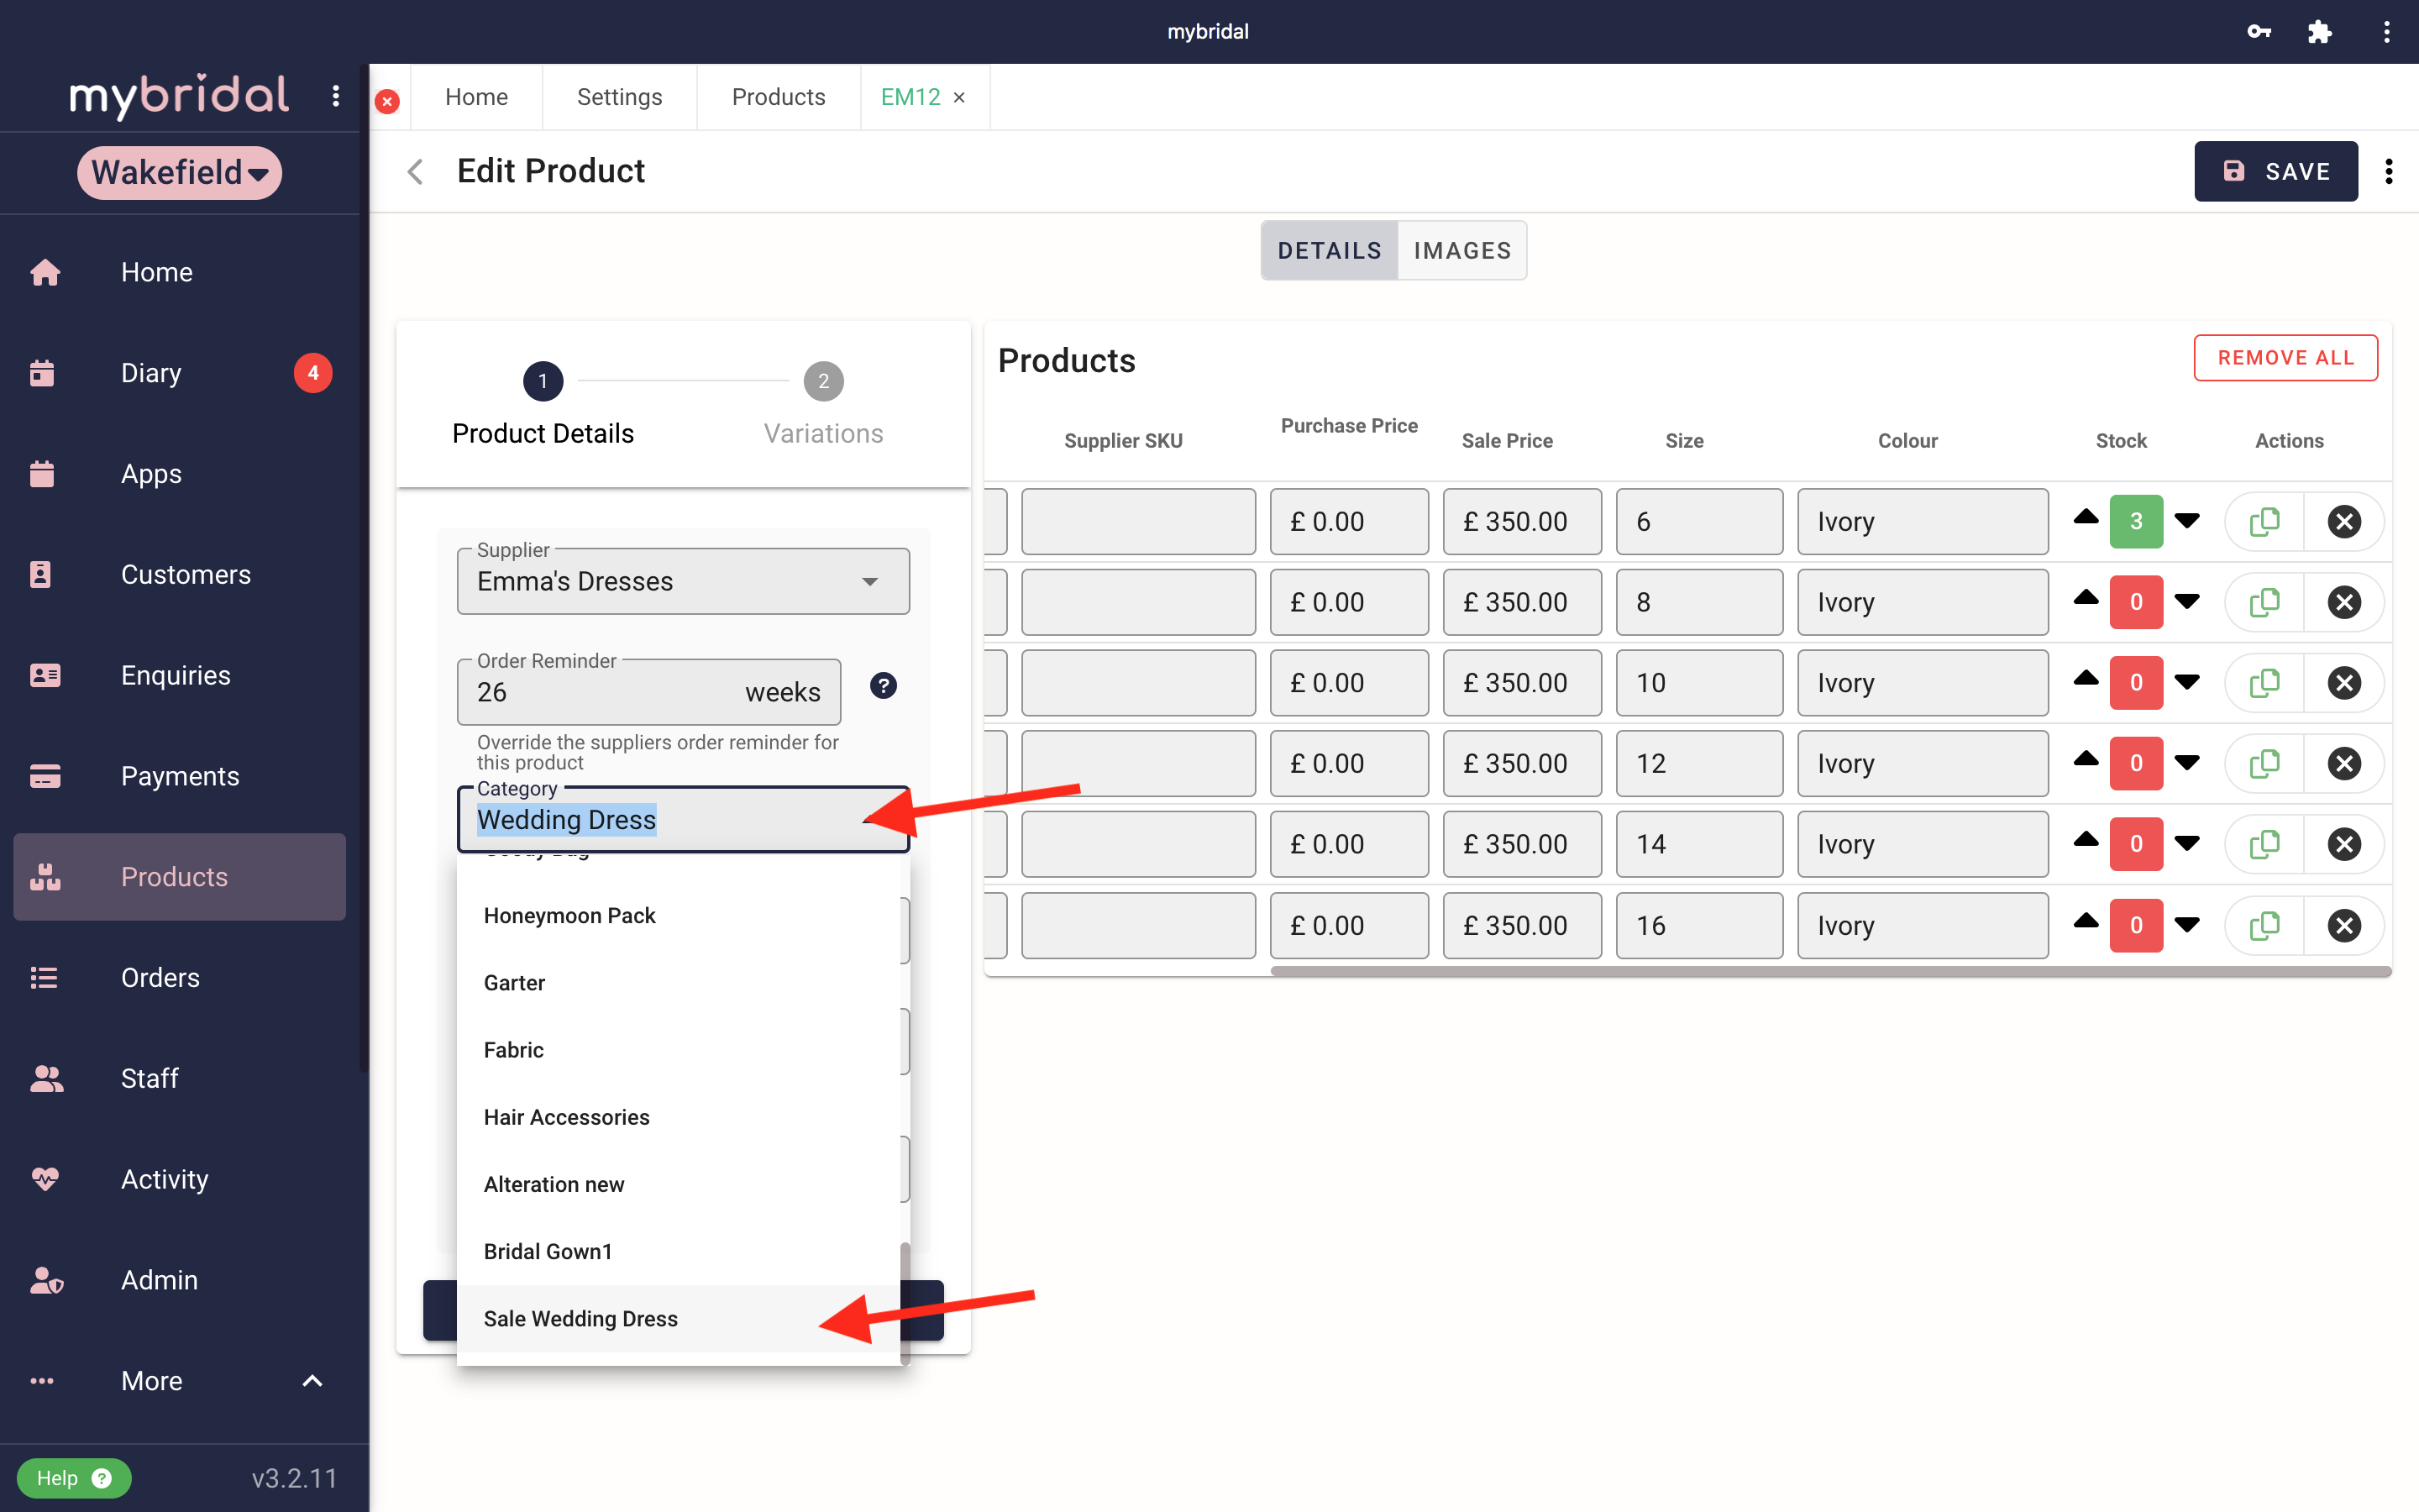Open the Supplier Emma's Dresses dropdown
The height and width of the screenshot is (1512, 2419).
click(x=683, y=581)
